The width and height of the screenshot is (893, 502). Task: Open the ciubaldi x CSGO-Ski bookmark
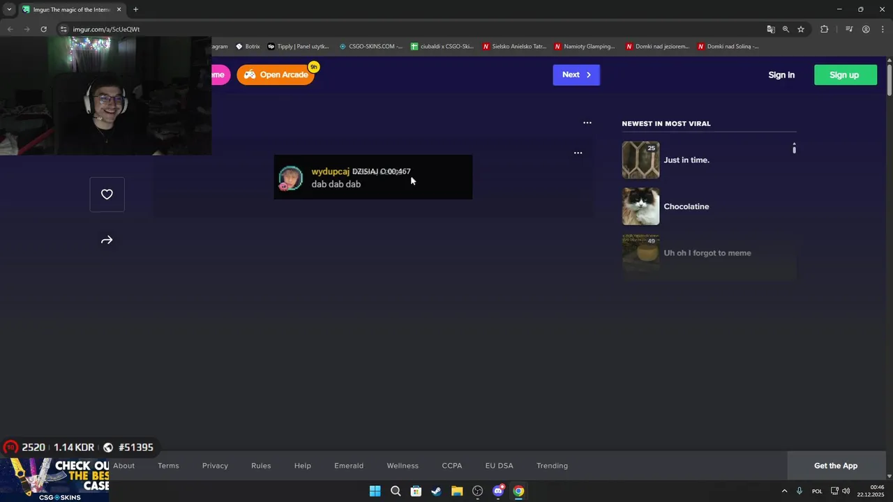[442, 47]
